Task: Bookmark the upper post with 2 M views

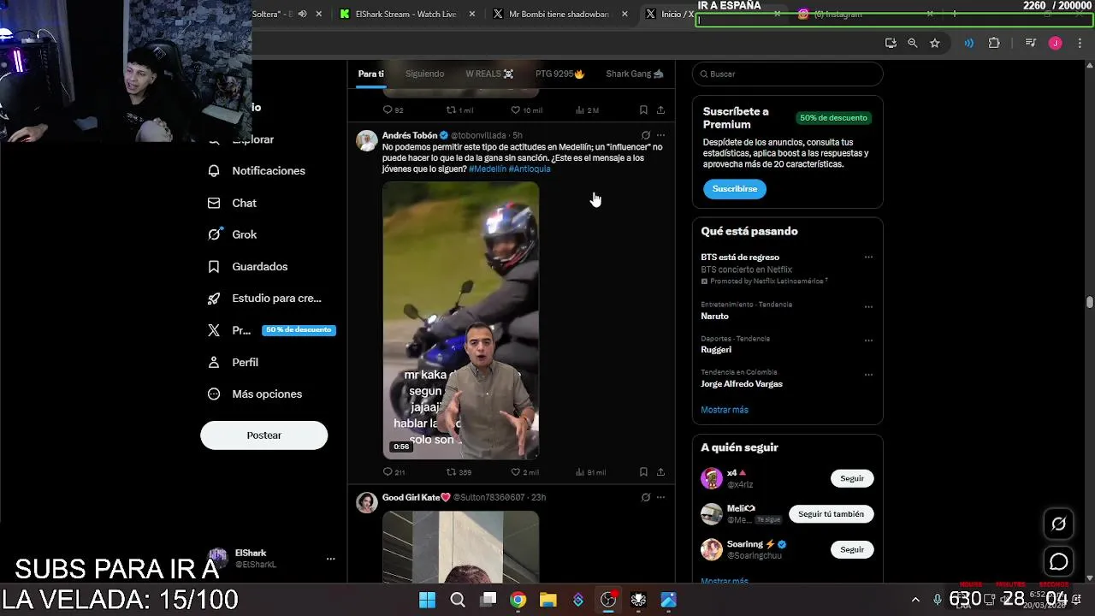Action: (x=643, y=110)
